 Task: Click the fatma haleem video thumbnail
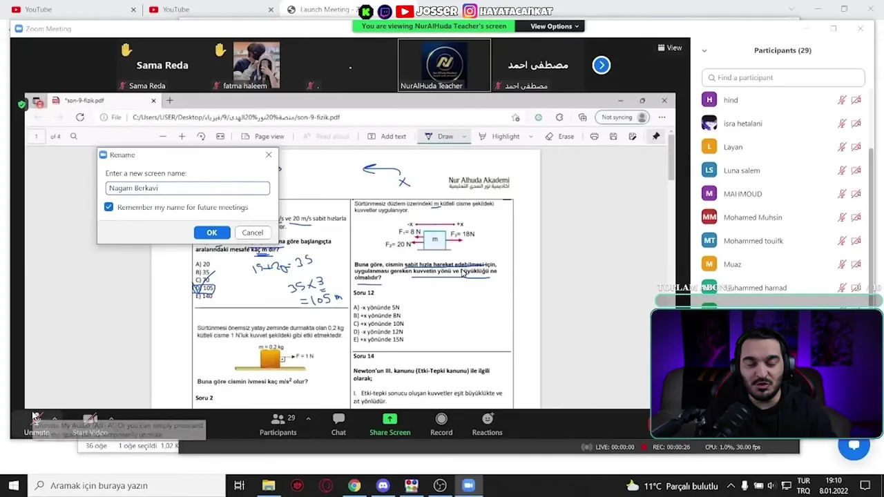click(x=256, y=65)
